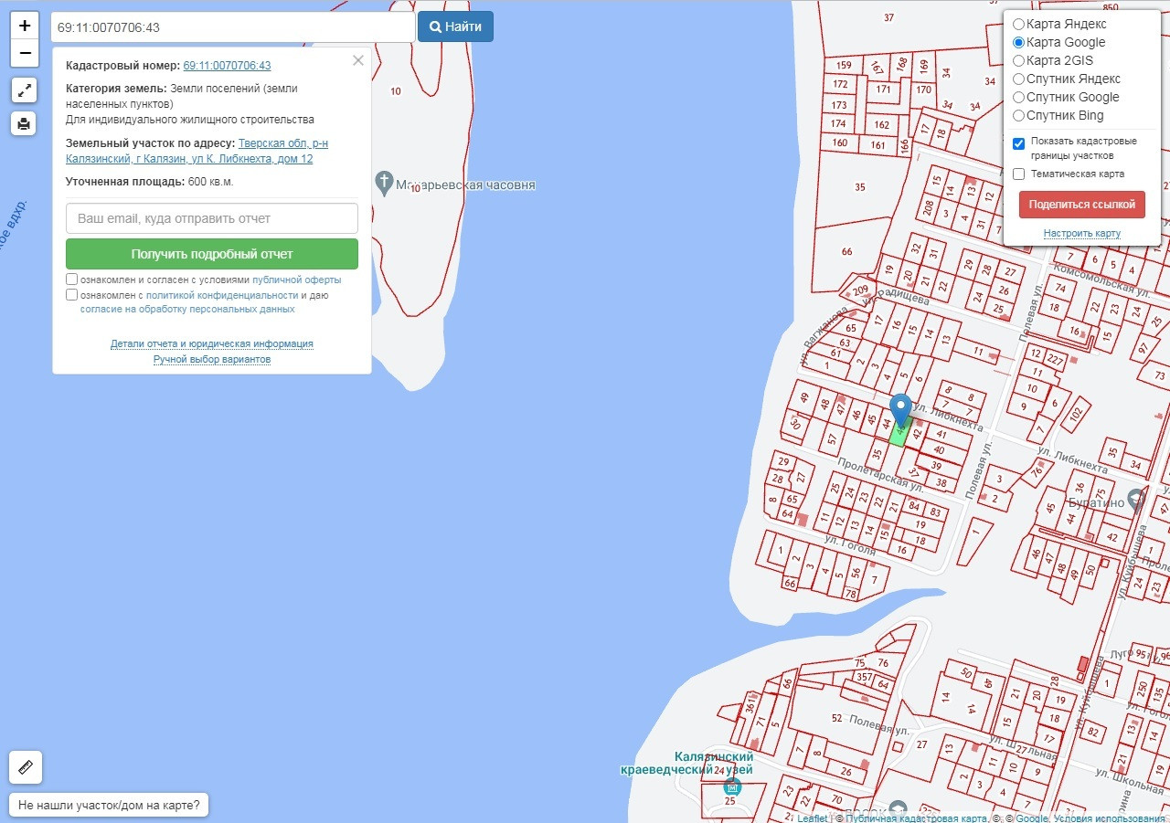This screenshot has width=1170, height=823.
Task: Click the Буратино place marker icon
Action: 1136,500
